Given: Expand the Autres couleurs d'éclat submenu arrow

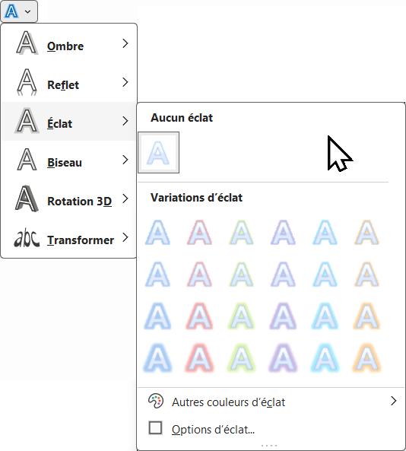Looking at the screenshot, I should [x=394, y=401].
